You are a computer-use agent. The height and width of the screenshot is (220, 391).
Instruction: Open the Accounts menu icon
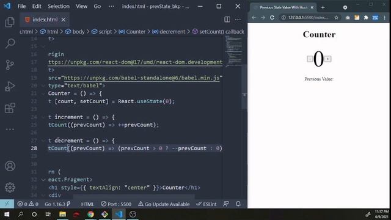coord(10,166)
